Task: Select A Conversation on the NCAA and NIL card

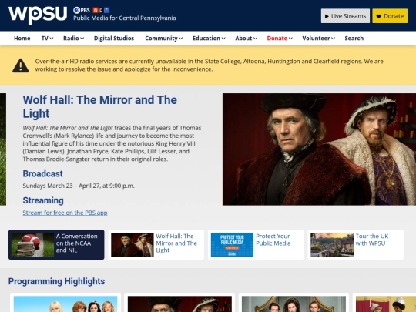Action: 56,245
